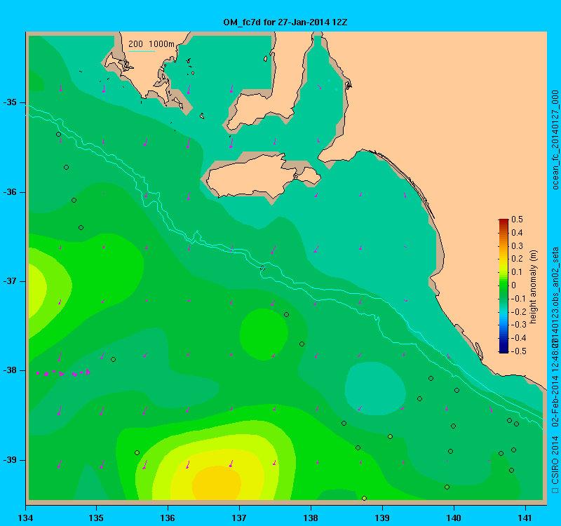Screen dimensions: 561x526
Task: Click the orange-yellow high anomaly patch near 136.7, -39.3
Action: coord(217,483)
